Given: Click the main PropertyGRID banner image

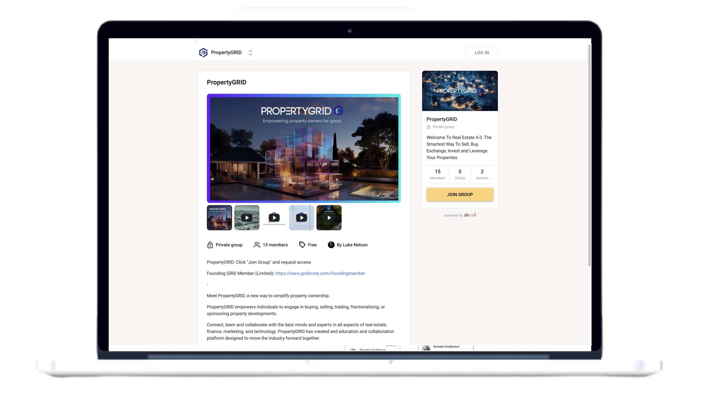Looking at the screenshot, I should click(x=304, y=148).
